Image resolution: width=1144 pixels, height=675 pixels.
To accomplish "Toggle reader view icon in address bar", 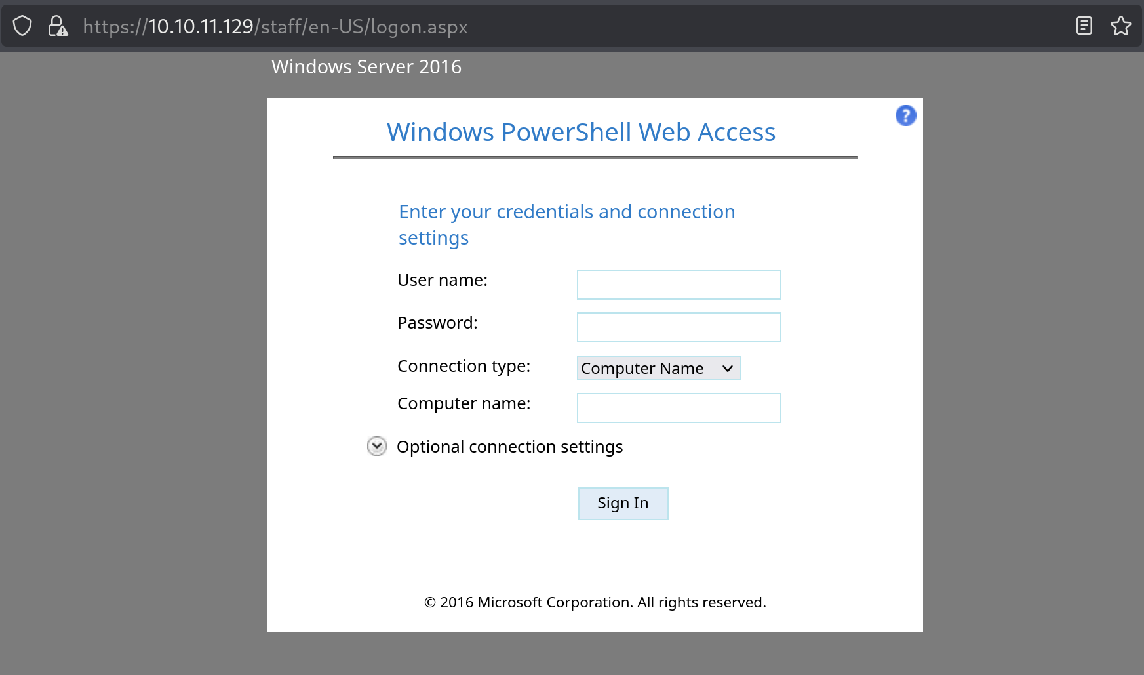I will (x=1084, y=26).
